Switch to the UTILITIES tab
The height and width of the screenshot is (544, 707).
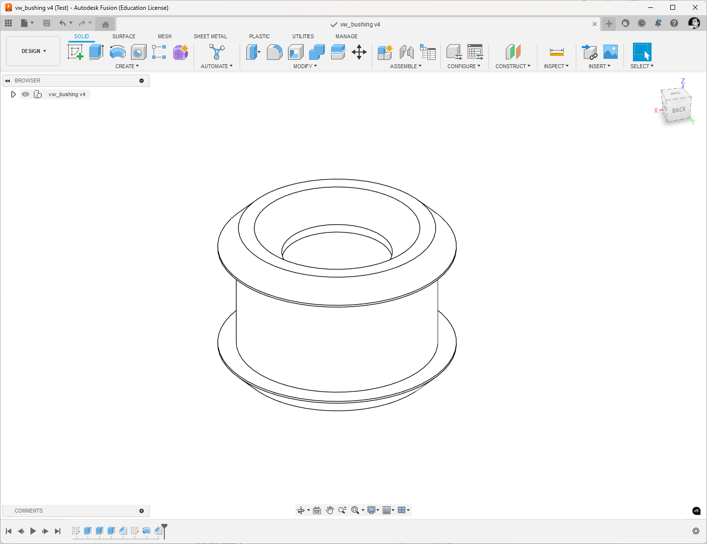303,36
